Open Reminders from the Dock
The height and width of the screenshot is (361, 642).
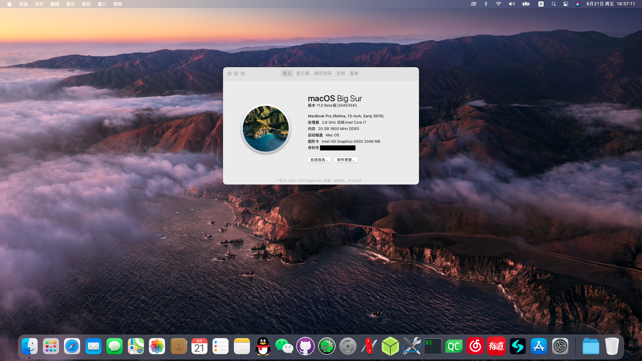221,346
